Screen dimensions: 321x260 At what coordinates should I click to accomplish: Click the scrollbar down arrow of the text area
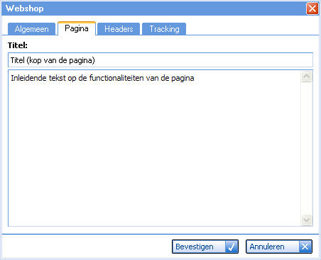[307, 220]
